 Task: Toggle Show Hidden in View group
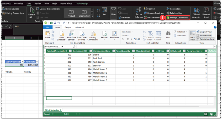pyautogui.click(x=204, y=35)
